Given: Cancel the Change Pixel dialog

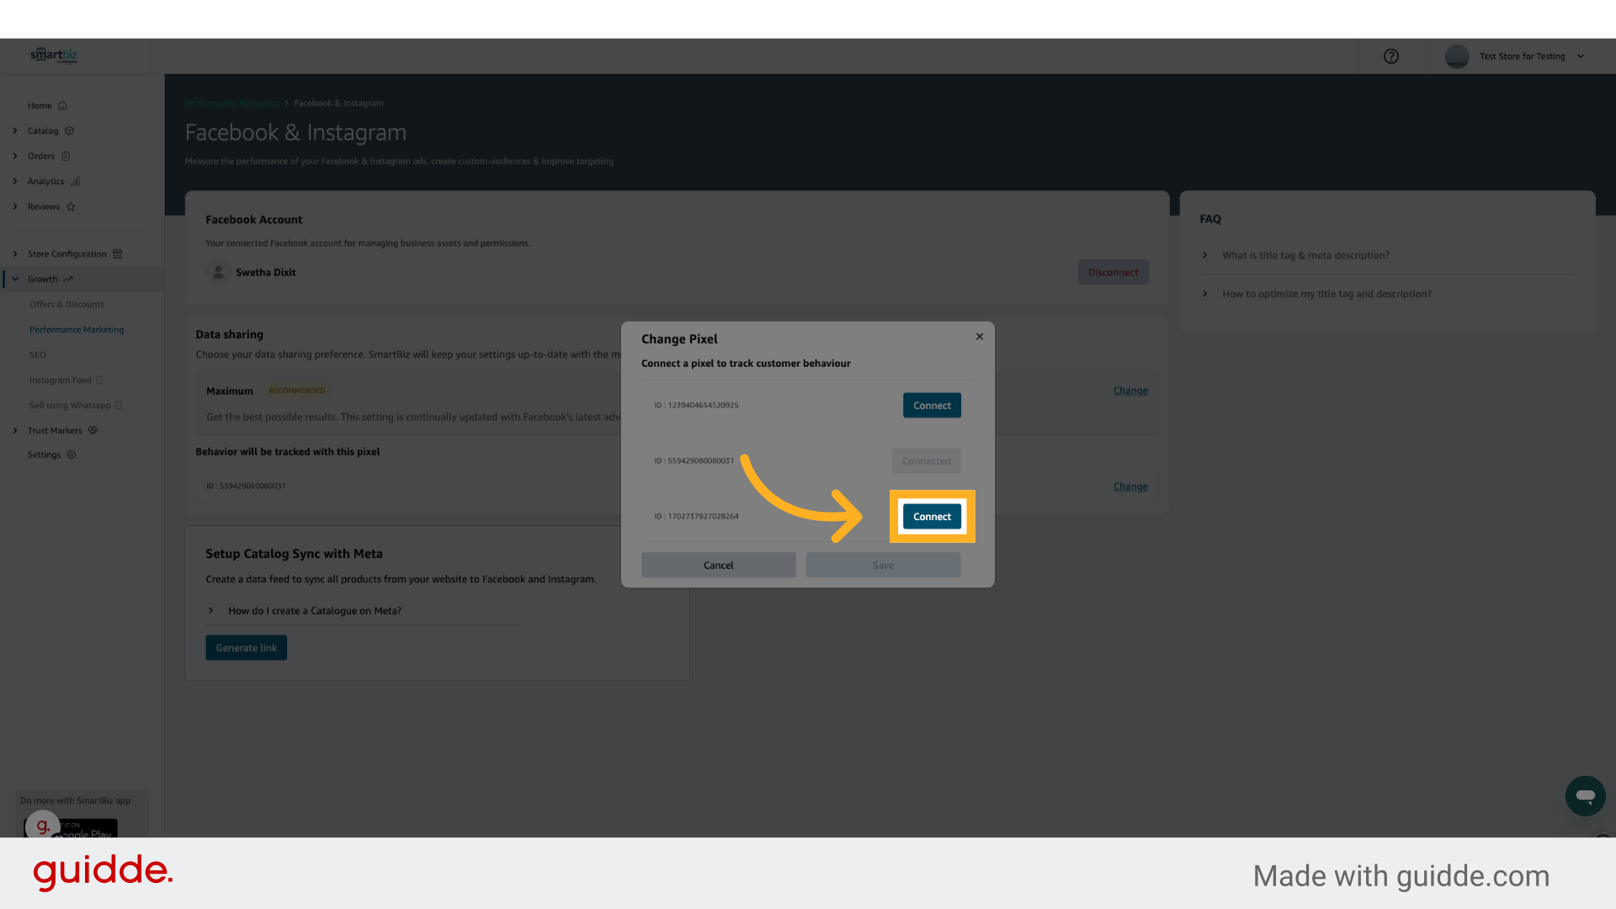Looking at the screenshot, I should point(718,566).
